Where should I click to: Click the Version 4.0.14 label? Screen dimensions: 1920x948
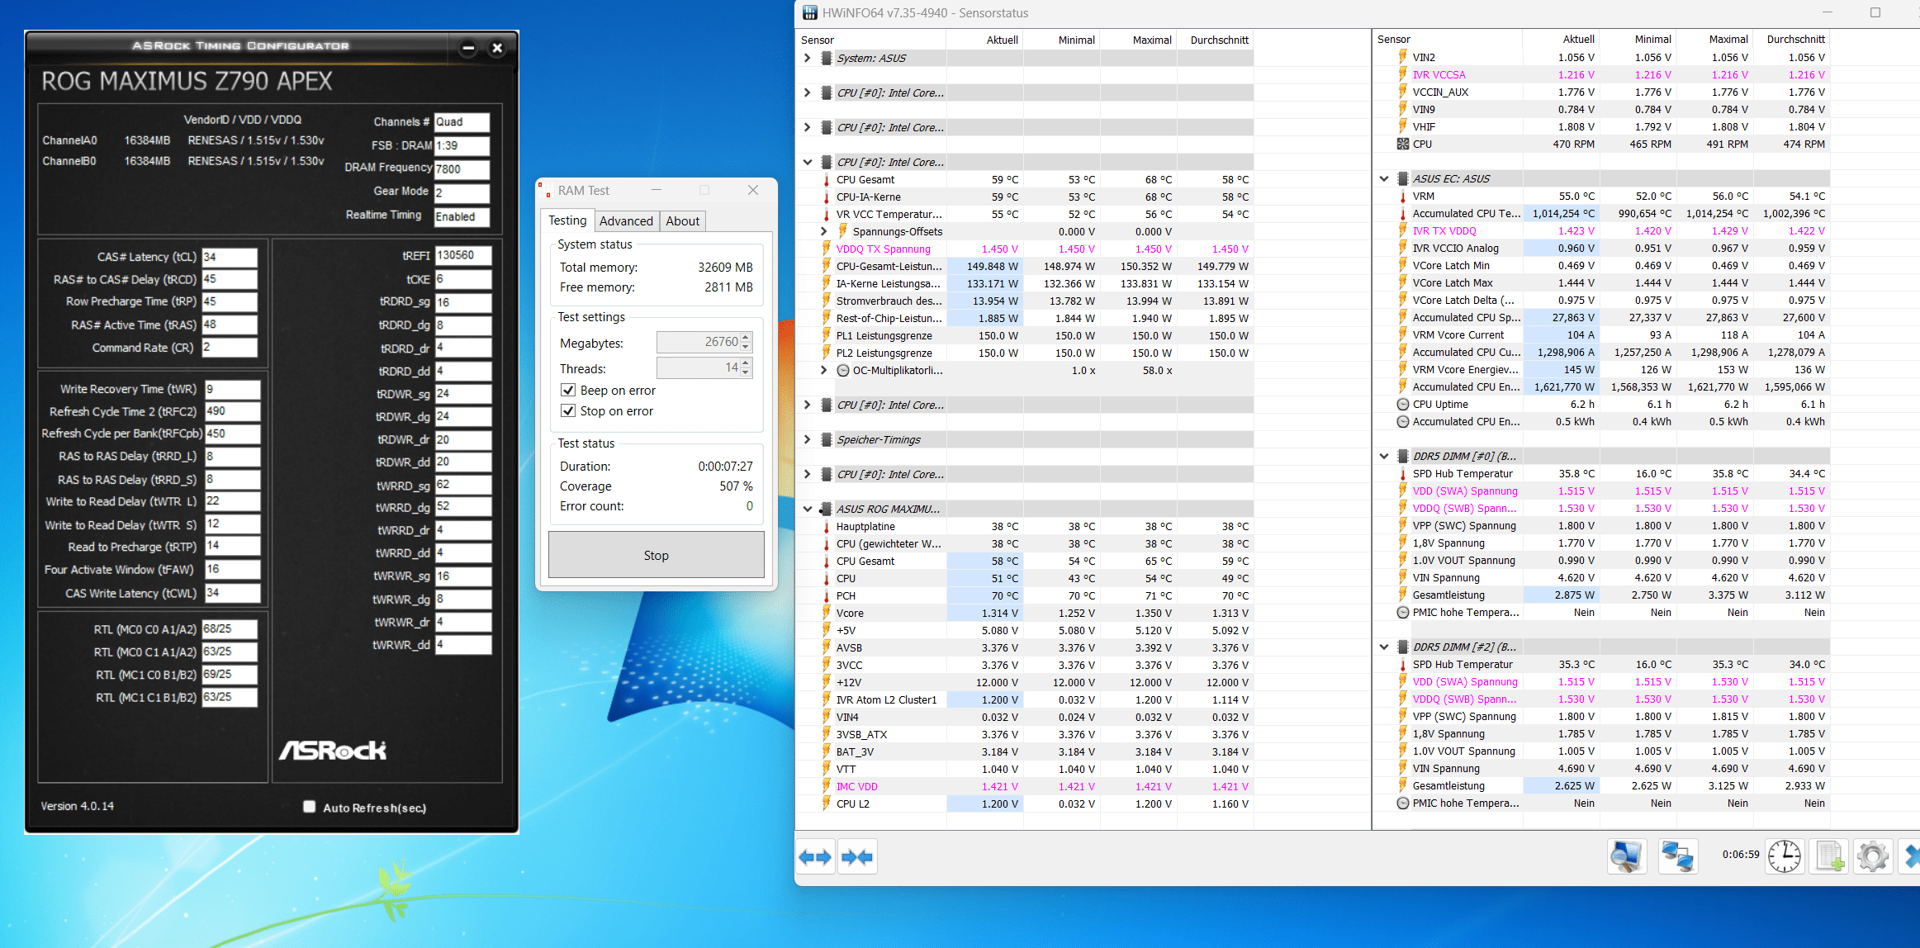click(x=78, y=806)
